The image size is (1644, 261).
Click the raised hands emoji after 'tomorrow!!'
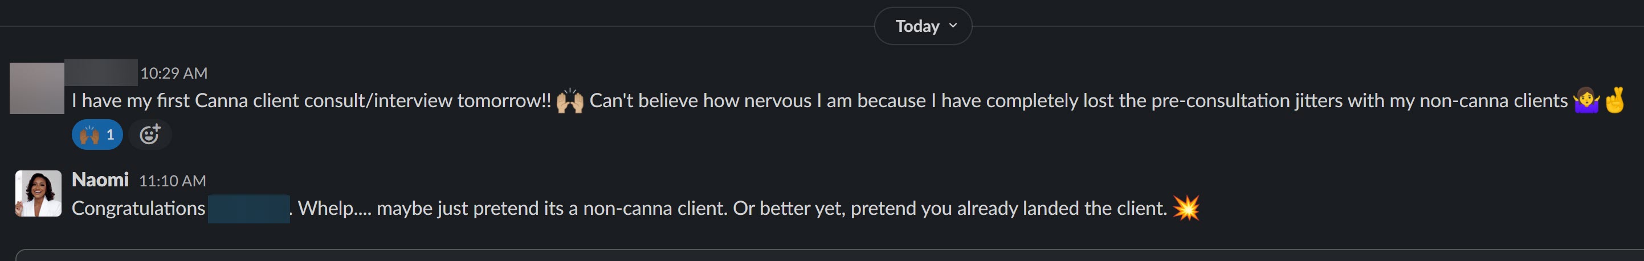coord(569,101)
